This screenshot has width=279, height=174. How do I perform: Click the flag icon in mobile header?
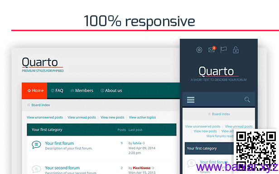point(223,50)
